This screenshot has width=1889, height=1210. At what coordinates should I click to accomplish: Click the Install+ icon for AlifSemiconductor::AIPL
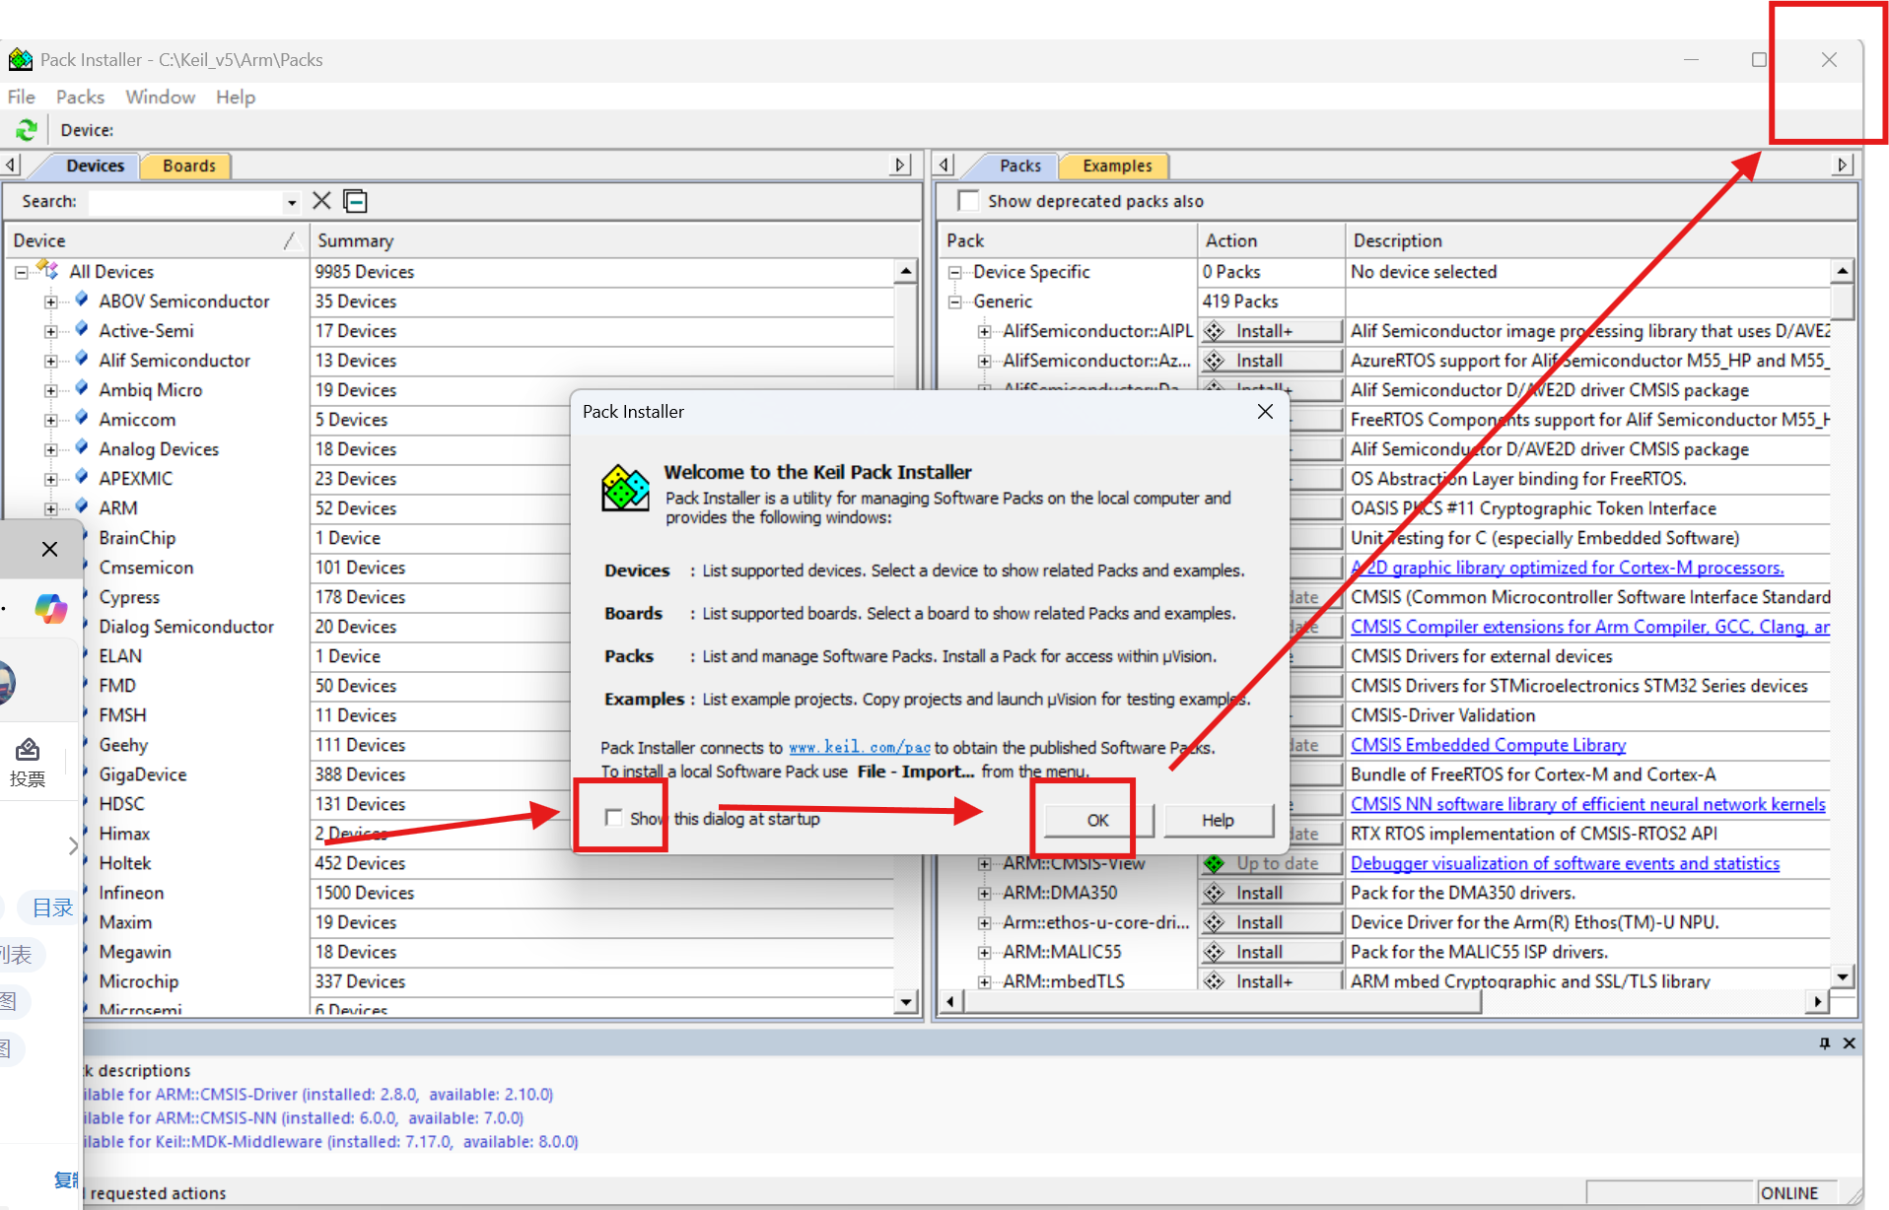(x=1215, y=331)
